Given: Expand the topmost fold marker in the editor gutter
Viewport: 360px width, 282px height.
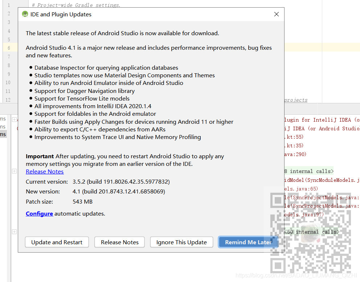Looking at the screenshot, I should pos(14,119).
